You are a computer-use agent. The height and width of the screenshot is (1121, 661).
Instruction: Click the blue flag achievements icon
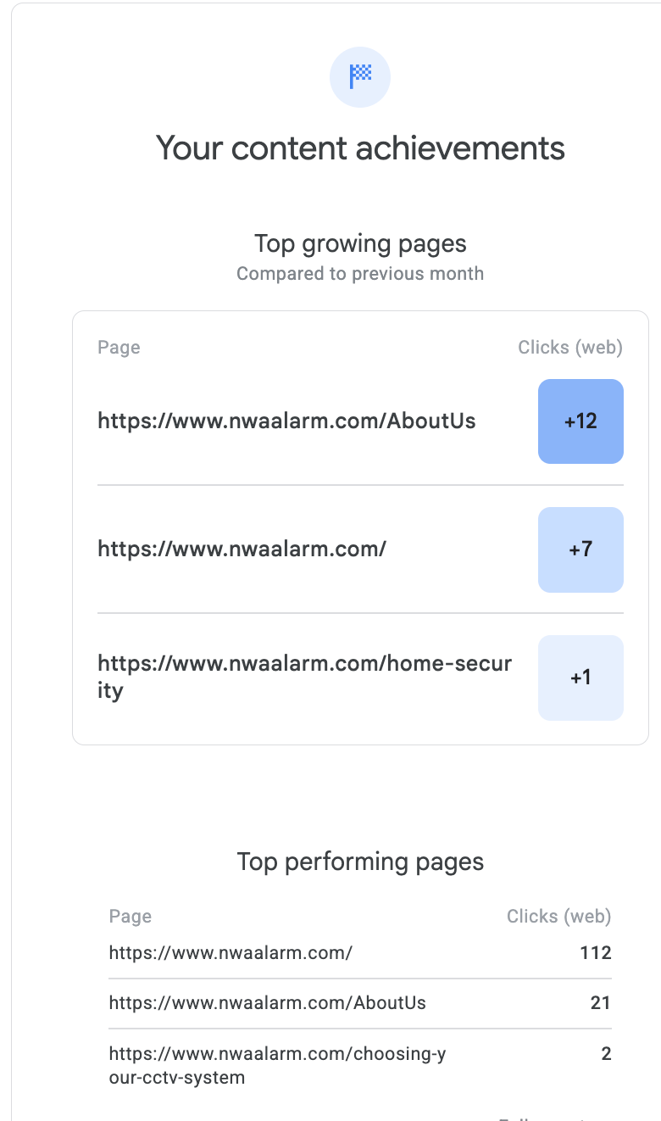pos(360,77)
